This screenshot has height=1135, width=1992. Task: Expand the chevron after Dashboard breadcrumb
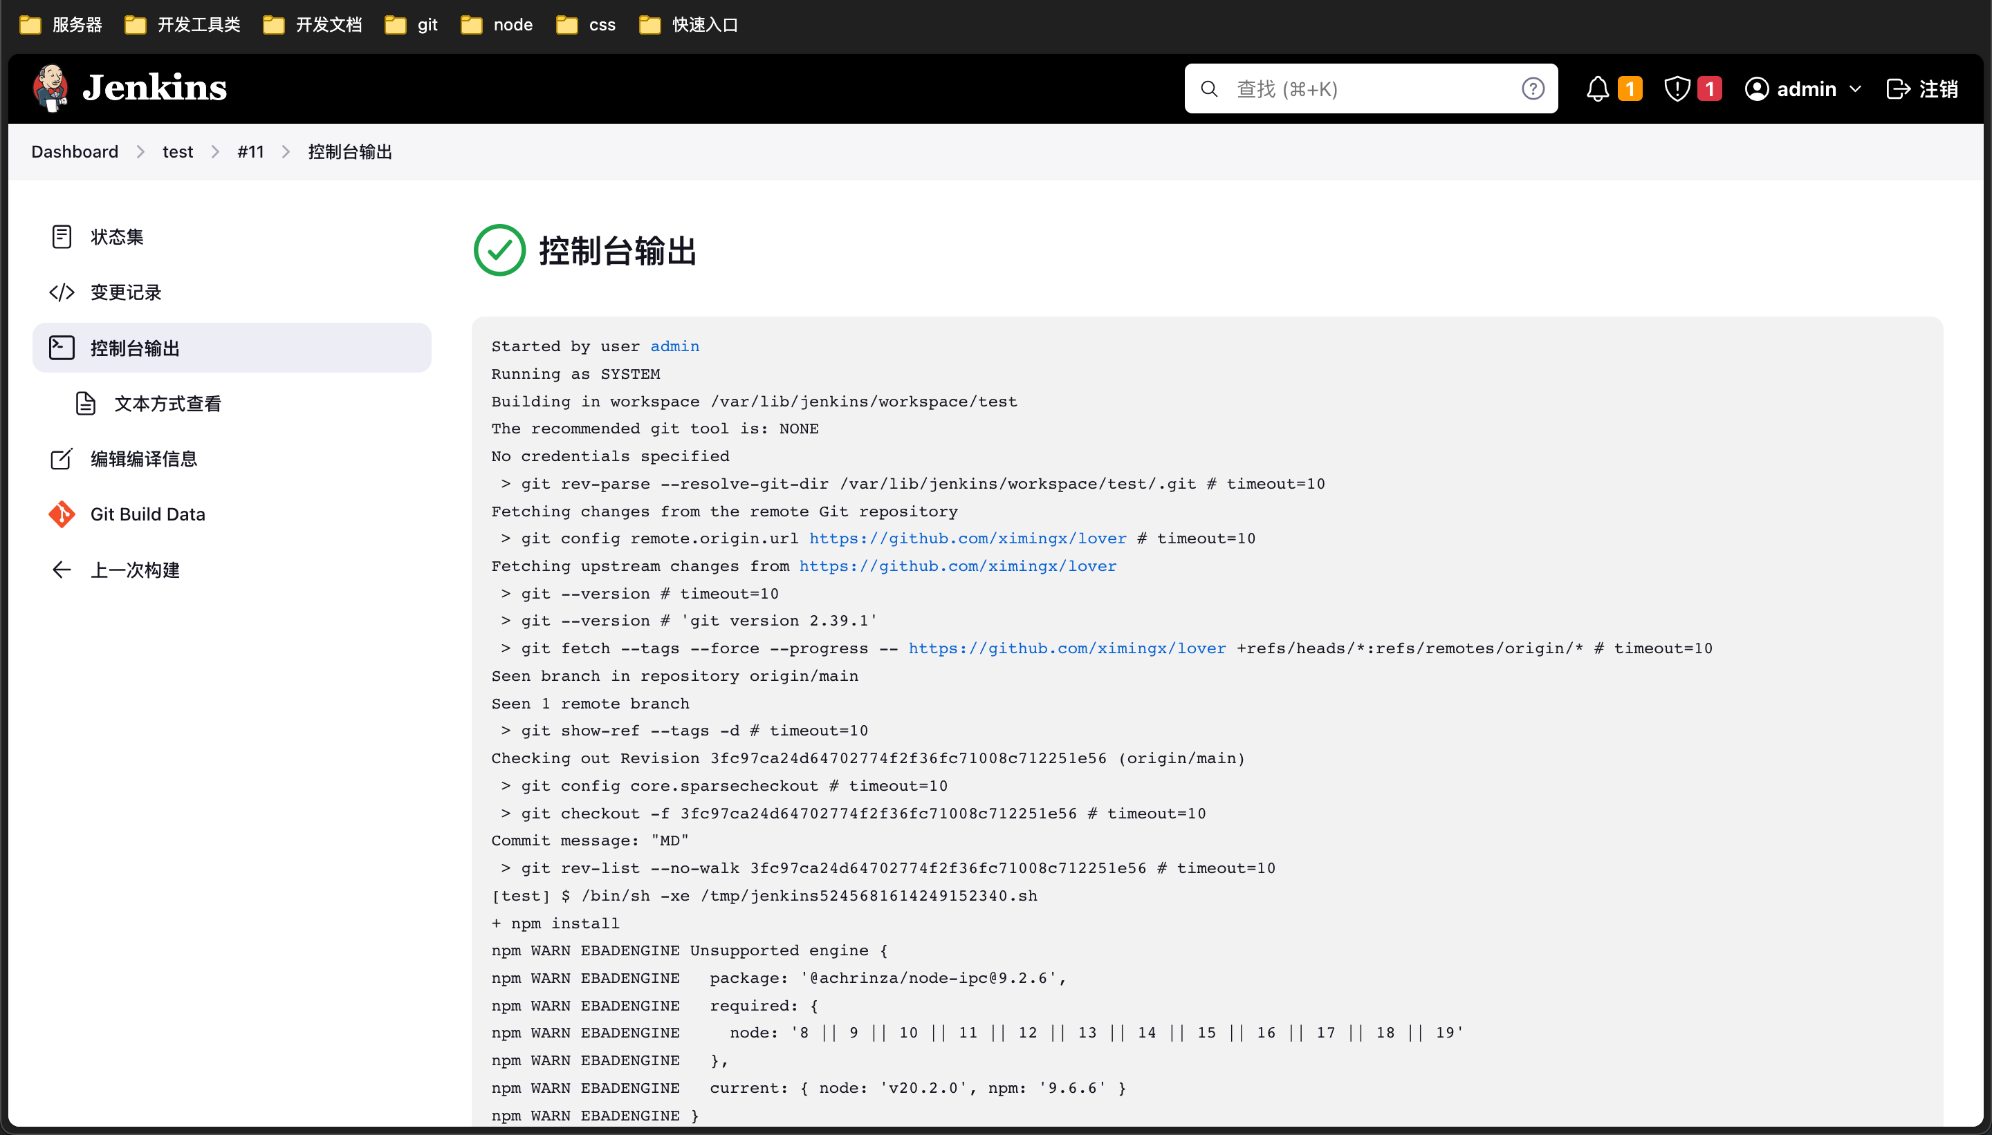pyautogui.click(x=140, y=152)
